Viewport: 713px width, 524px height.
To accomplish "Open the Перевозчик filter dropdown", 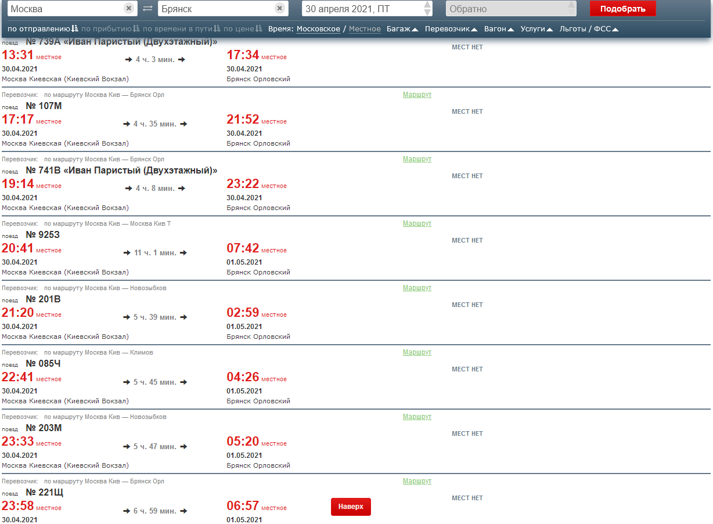I will [451, 28].
